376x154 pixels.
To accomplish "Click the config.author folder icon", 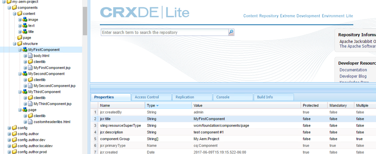I will [x=14, y=134].
